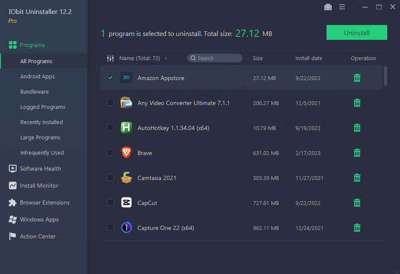Click the Camtasia 2021 app icon
Viewport: 400px width, 274px height.
pyautogui.click(x=126, y=177)
